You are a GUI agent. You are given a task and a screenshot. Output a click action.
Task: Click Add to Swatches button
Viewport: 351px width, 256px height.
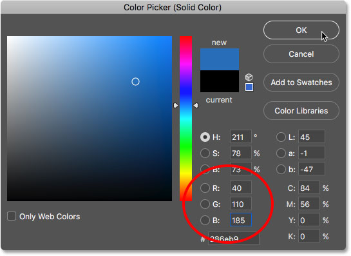pos(301,83)
